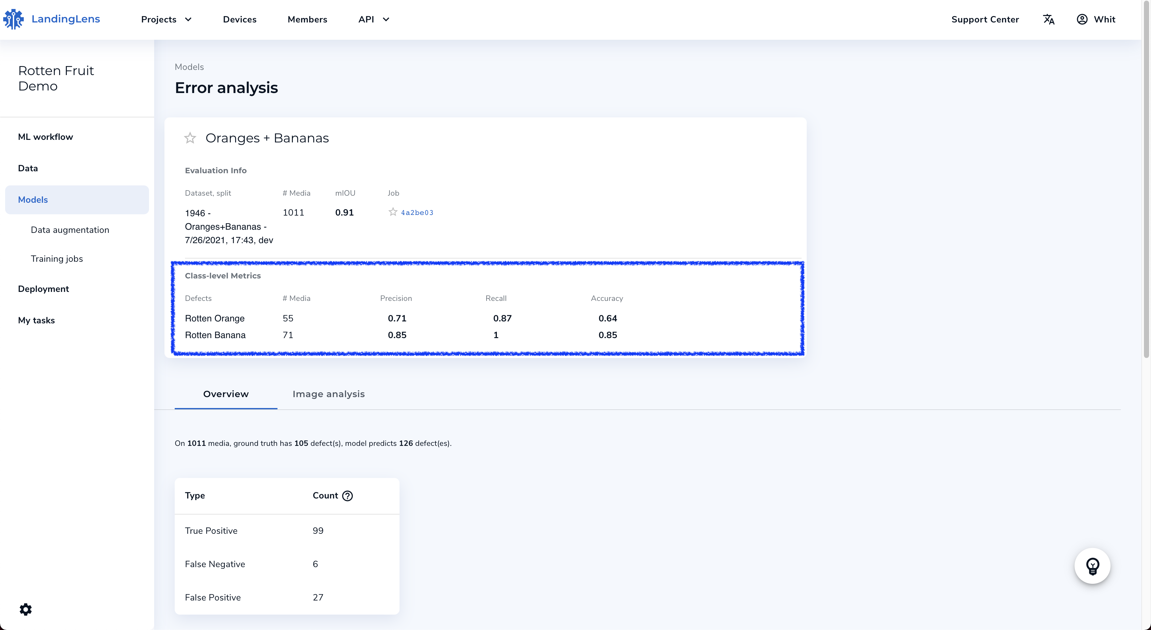This screenshot has height=630, width=1151.
Task: Open Training jobs in sidebar
Action: [57, 259]
